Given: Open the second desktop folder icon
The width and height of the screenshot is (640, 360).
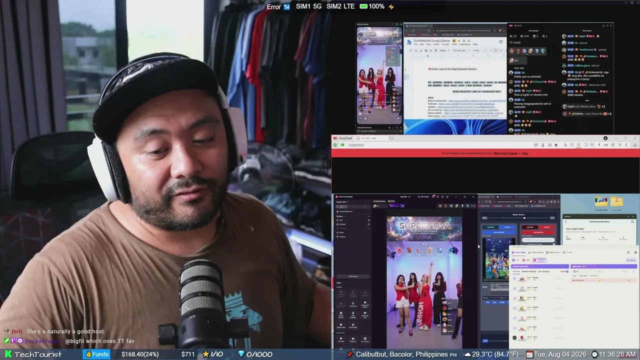Looking at the screenshot, I should (x=617, y=201).
